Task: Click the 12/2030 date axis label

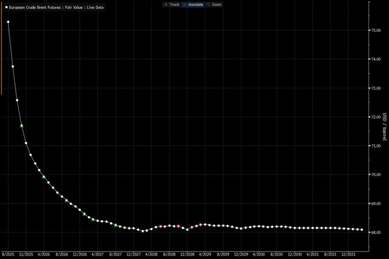Action: 295,254
